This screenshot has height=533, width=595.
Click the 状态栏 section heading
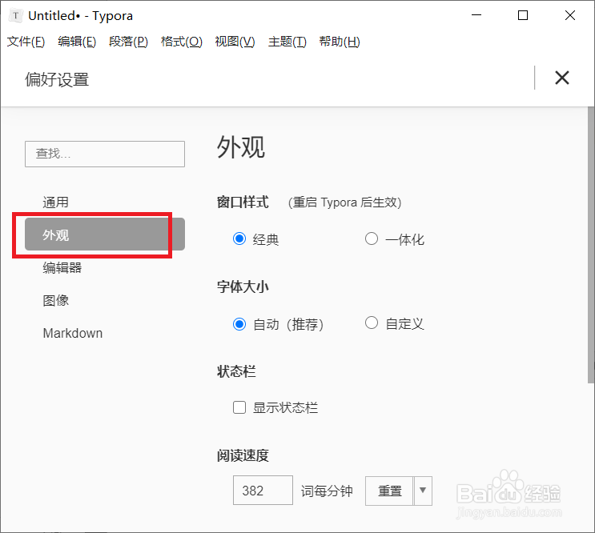tap(236, 371)
